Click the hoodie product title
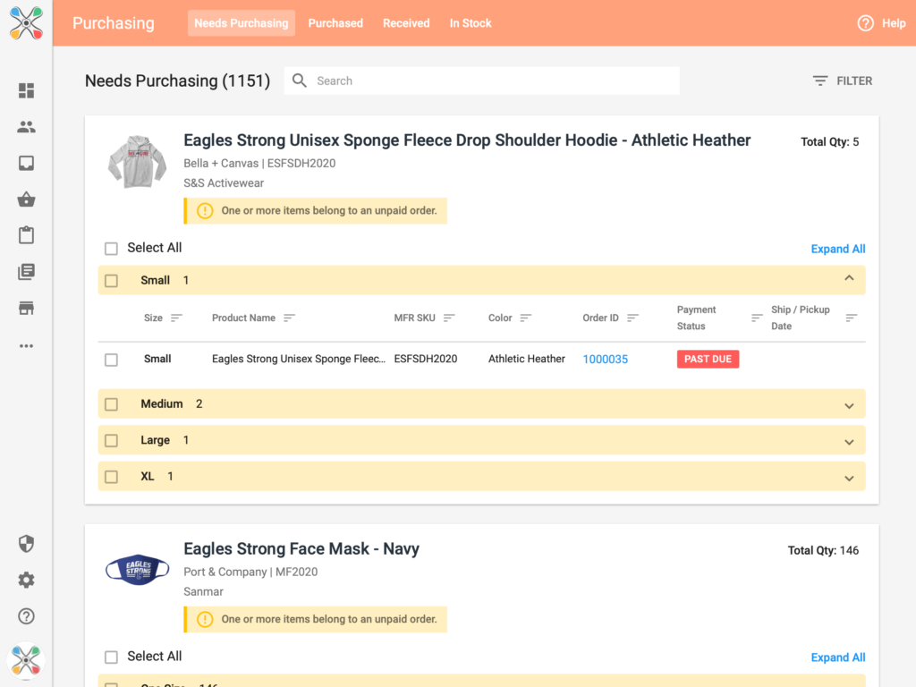916x687 pixels. pos(467,140)
